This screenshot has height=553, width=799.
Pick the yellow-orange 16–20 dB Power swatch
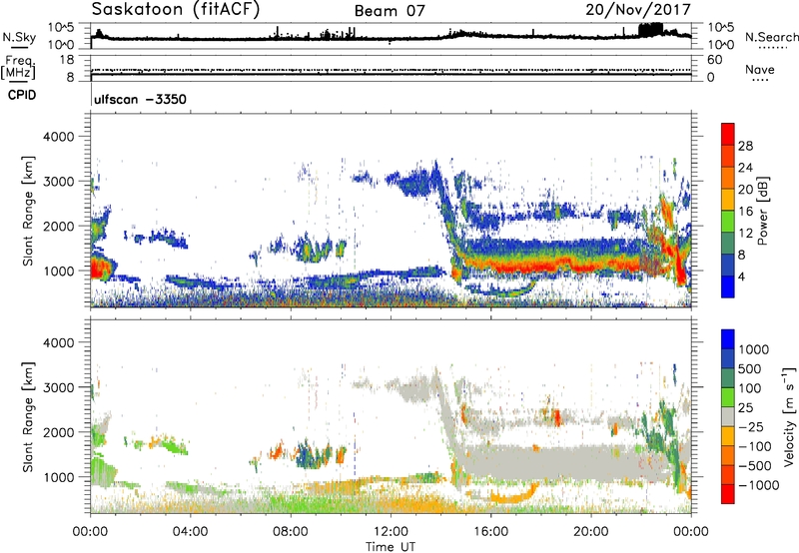coord(728,199)
